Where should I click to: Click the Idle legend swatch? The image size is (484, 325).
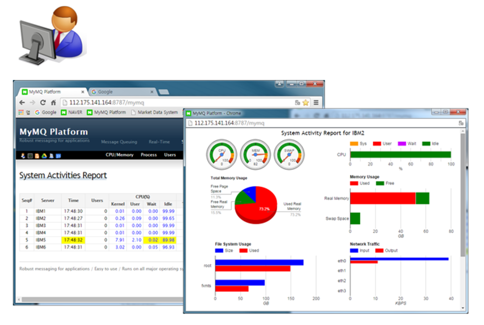click(426, 144)
